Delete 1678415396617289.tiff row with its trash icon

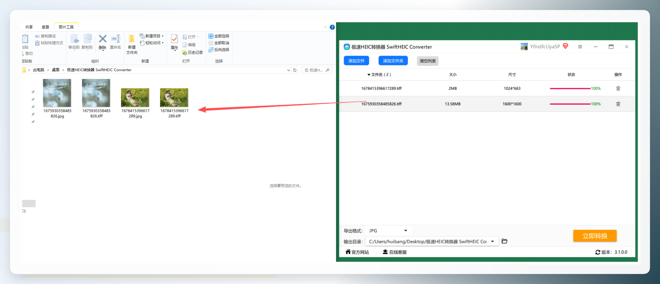(618, 88)
